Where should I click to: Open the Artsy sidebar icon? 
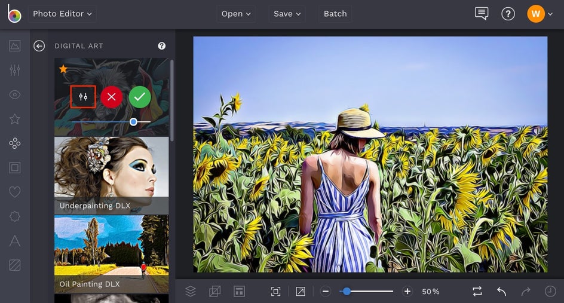(15, 143)
